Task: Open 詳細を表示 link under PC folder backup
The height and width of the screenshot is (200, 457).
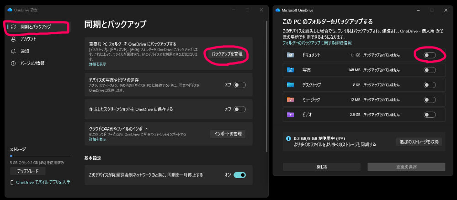Action: point(98,64)
